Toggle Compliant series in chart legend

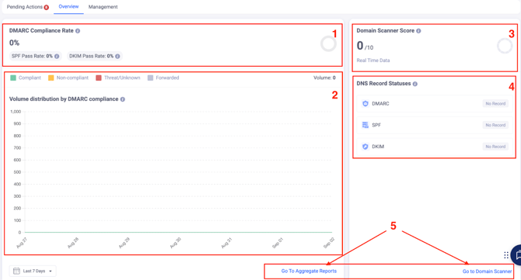click(26, 78)
